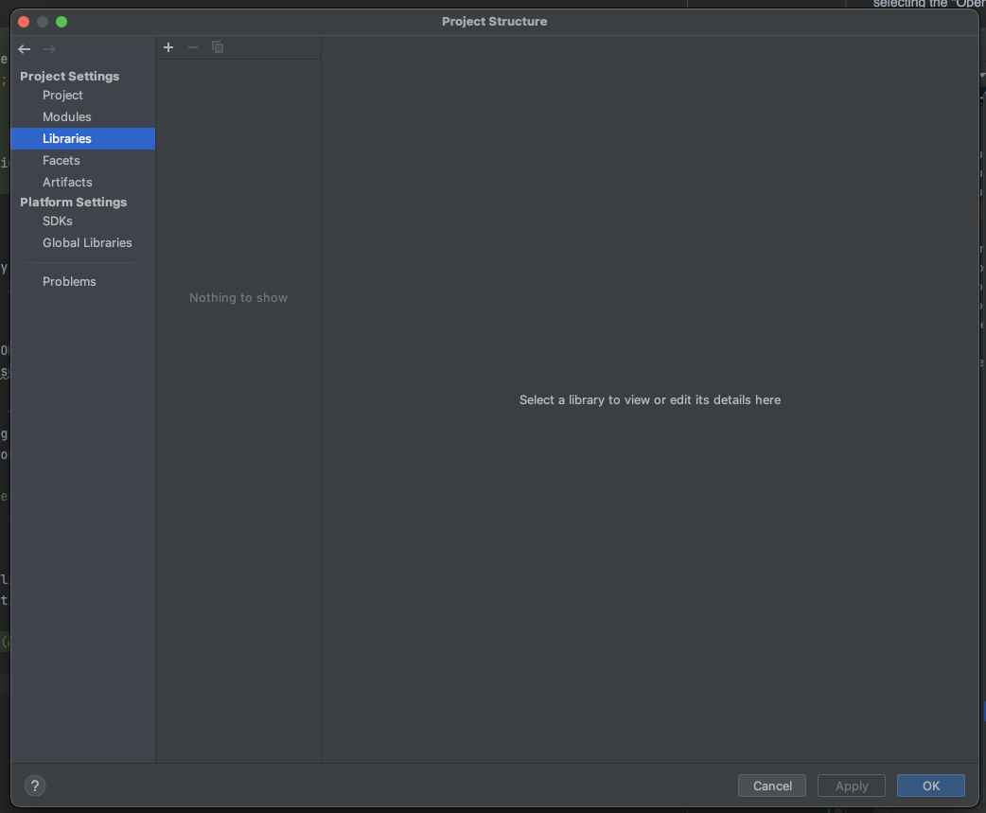The width and height of the screenshot is (986, 813).
Task: Open SDKs under Platform Settings
Action: click(x=58, y=221)
